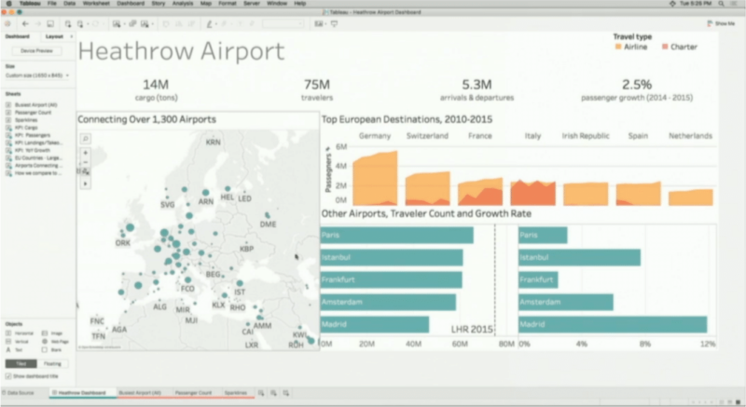Click the map zoom out minus button

click(86, 162)
